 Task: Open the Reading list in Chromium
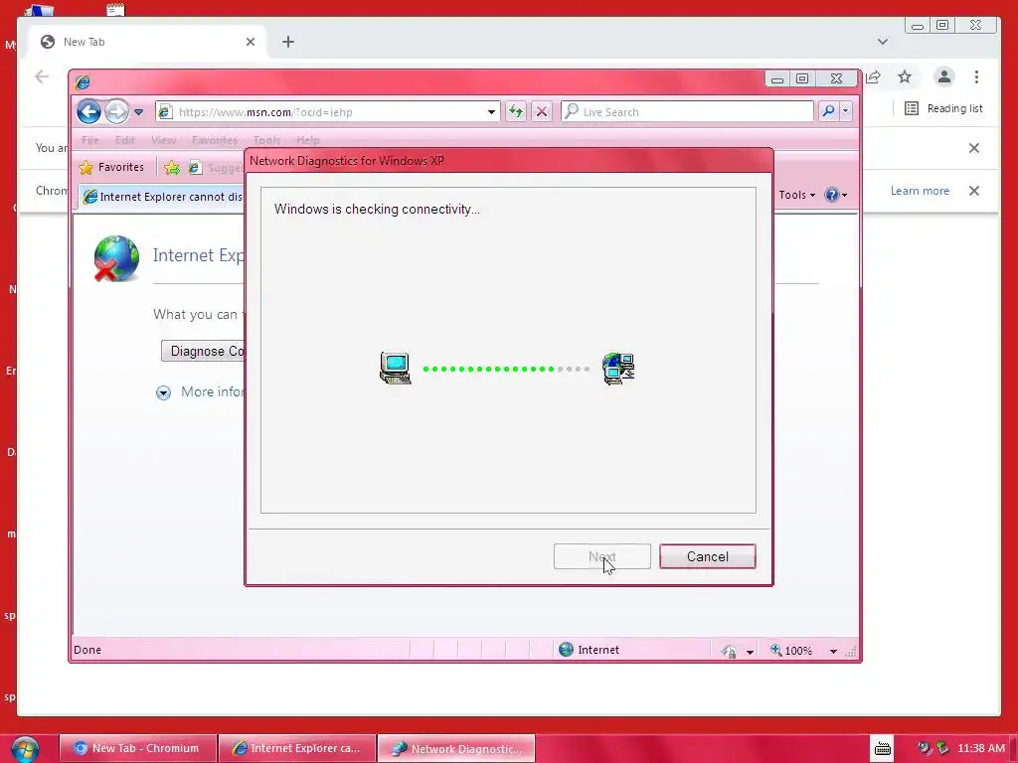click(944, 108)
